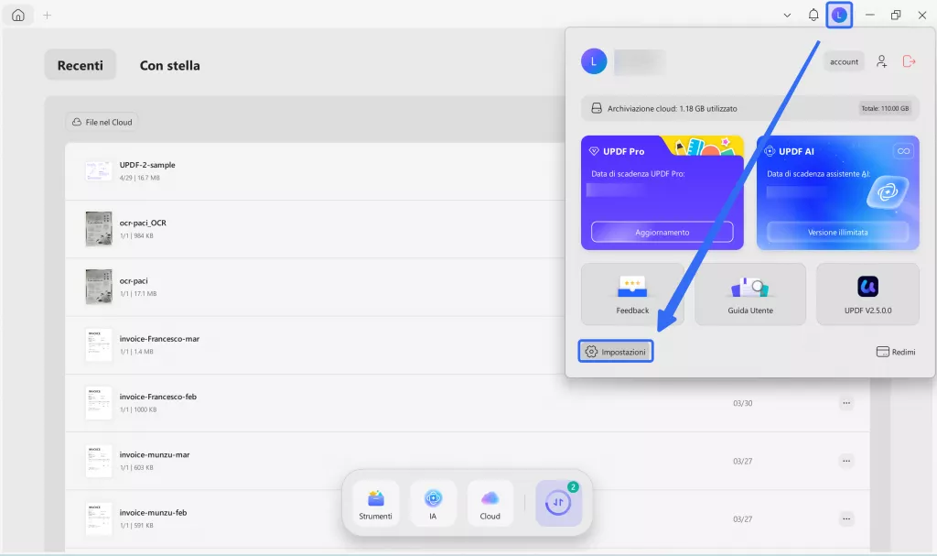This screenshot has width=937, height=556.
Task: Open the Feedback tile
Action: coord(632,294)
